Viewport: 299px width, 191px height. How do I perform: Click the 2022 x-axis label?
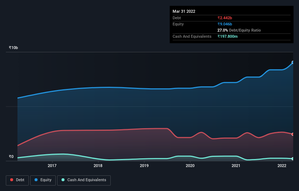(282, 166)
